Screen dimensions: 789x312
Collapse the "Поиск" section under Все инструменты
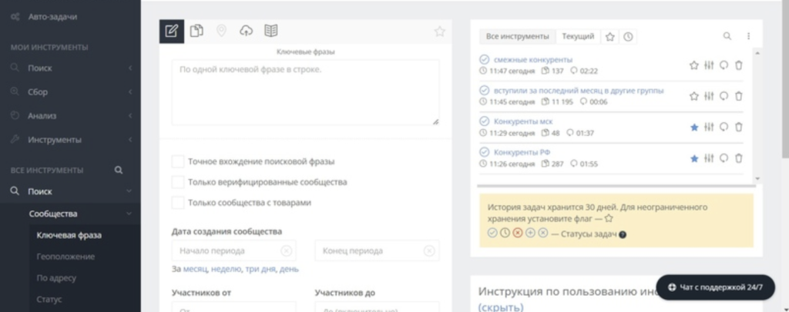(x=70, y=191)
